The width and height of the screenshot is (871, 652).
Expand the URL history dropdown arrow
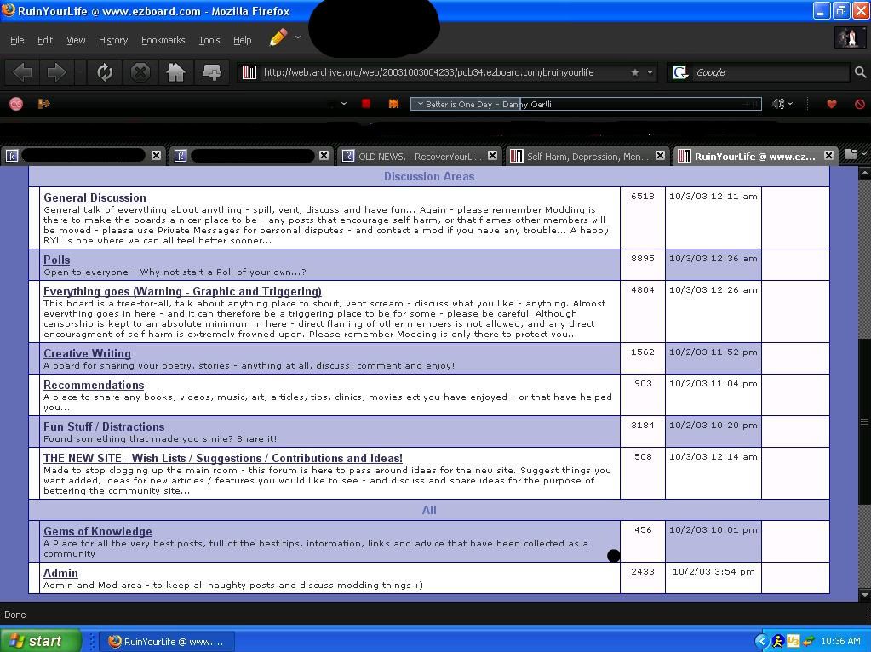point(650,73)
